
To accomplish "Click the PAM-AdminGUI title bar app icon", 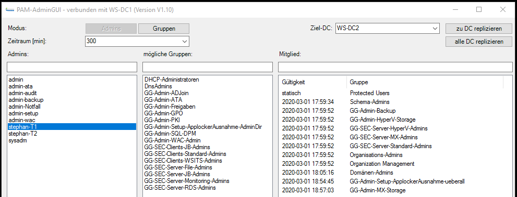I will [9, 9].
